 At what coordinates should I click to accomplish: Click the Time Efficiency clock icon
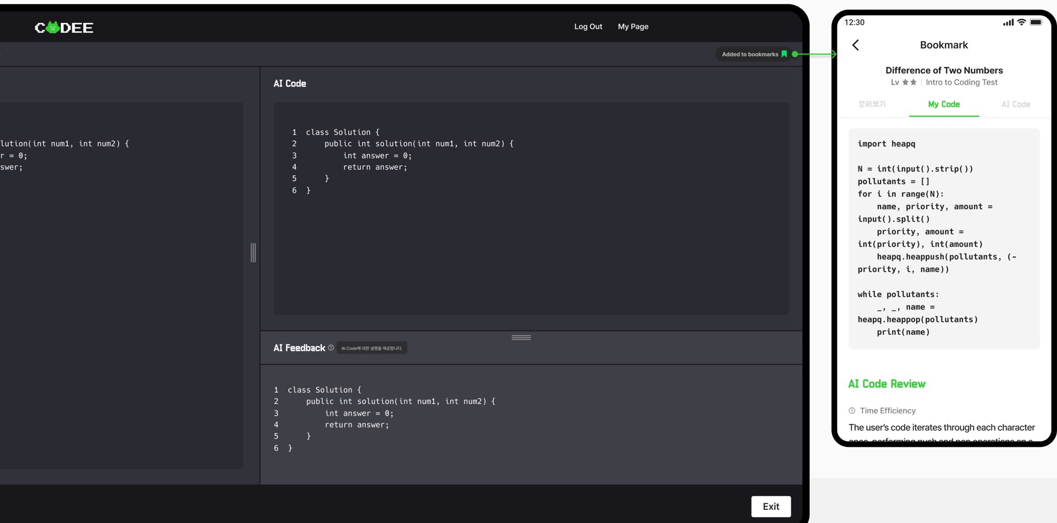[x=852, y=411]
